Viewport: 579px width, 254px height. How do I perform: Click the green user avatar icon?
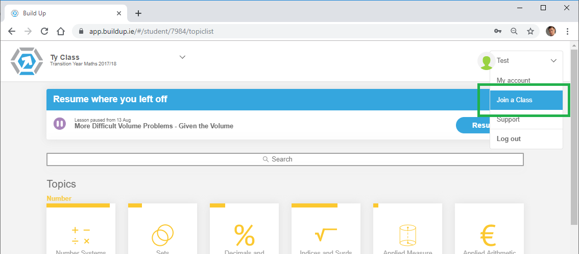[486, 61]
